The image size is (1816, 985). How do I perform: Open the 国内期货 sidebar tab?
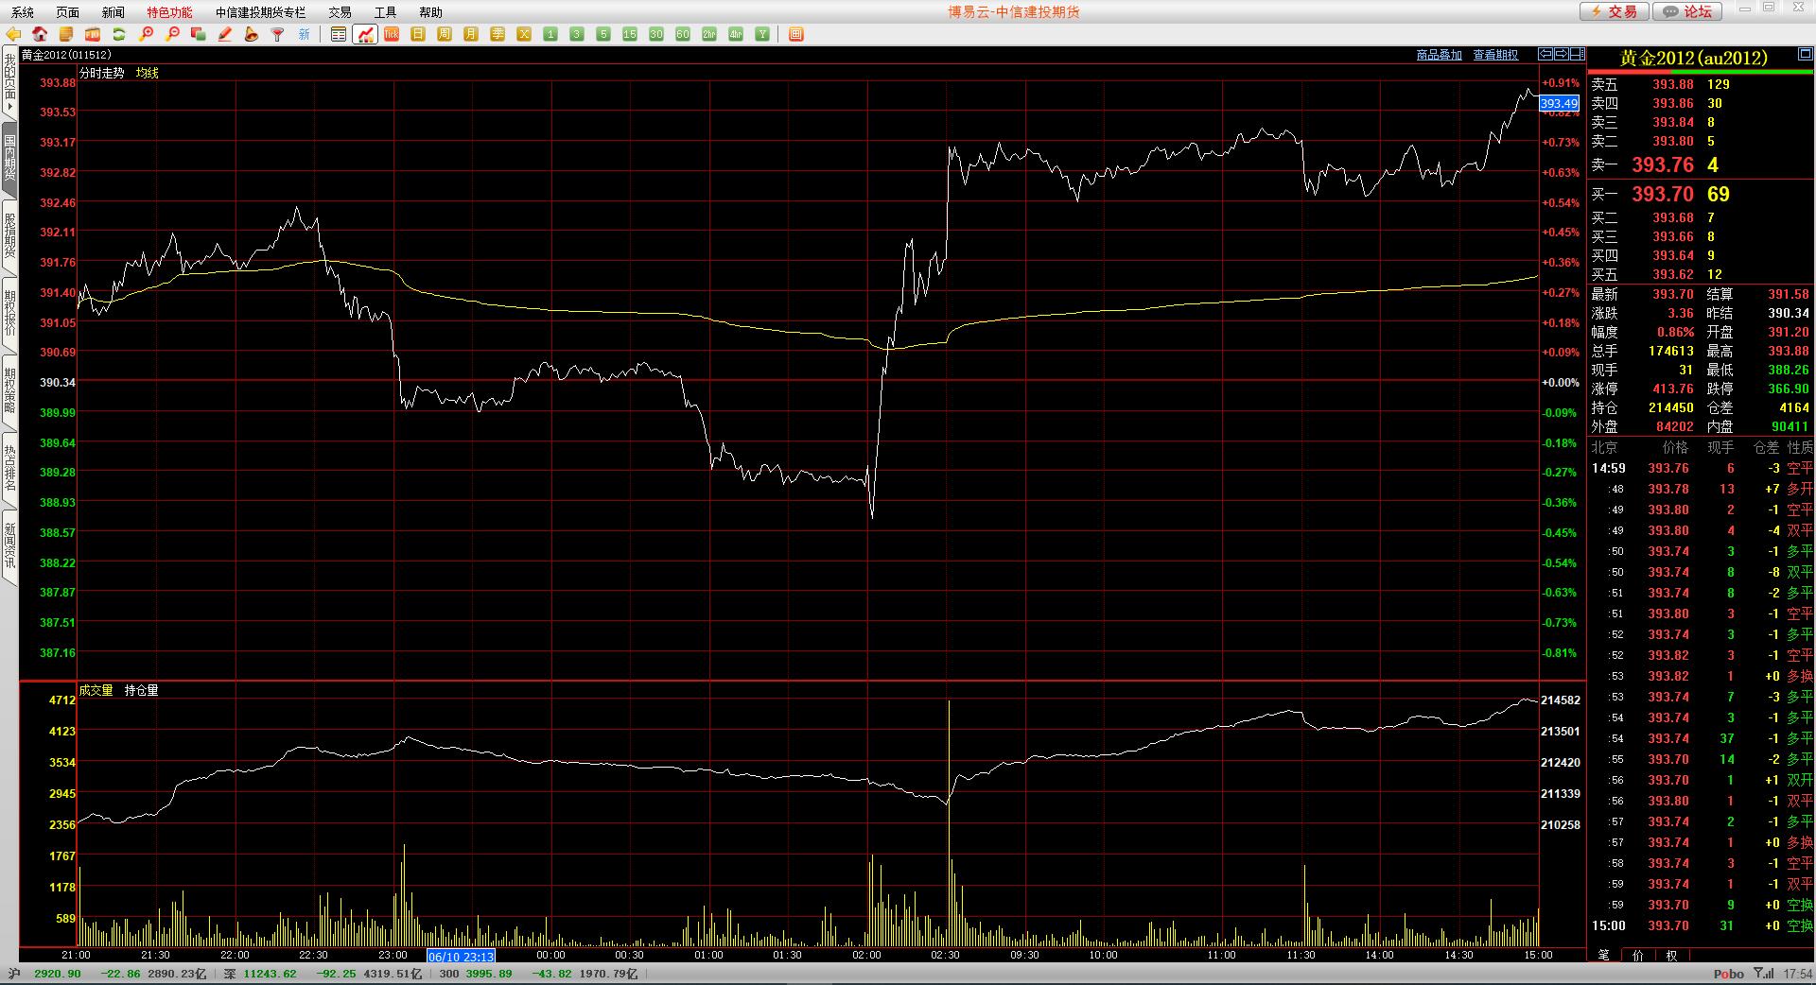9,159
